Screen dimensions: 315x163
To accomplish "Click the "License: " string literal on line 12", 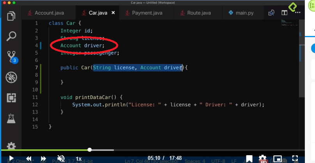I will click(145, 105).
